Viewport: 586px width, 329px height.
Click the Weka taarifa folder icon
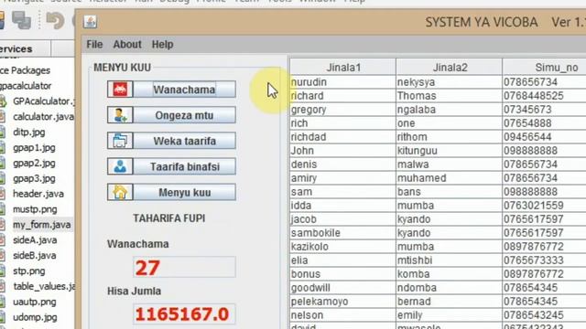coord(120,141)
